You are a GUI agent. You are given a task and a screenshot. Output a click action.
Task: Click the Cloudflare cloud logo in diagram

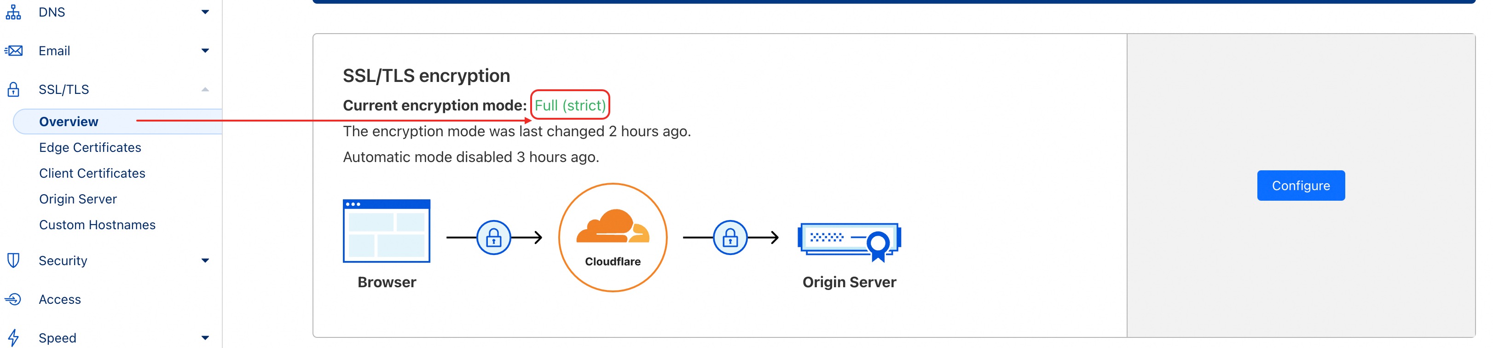point(613,226)
